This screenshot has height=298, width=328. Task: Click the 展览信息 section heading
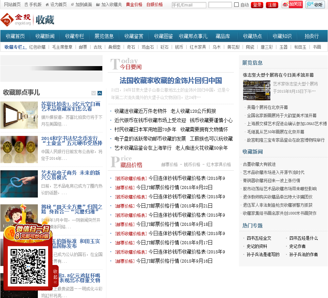(252, 63)
